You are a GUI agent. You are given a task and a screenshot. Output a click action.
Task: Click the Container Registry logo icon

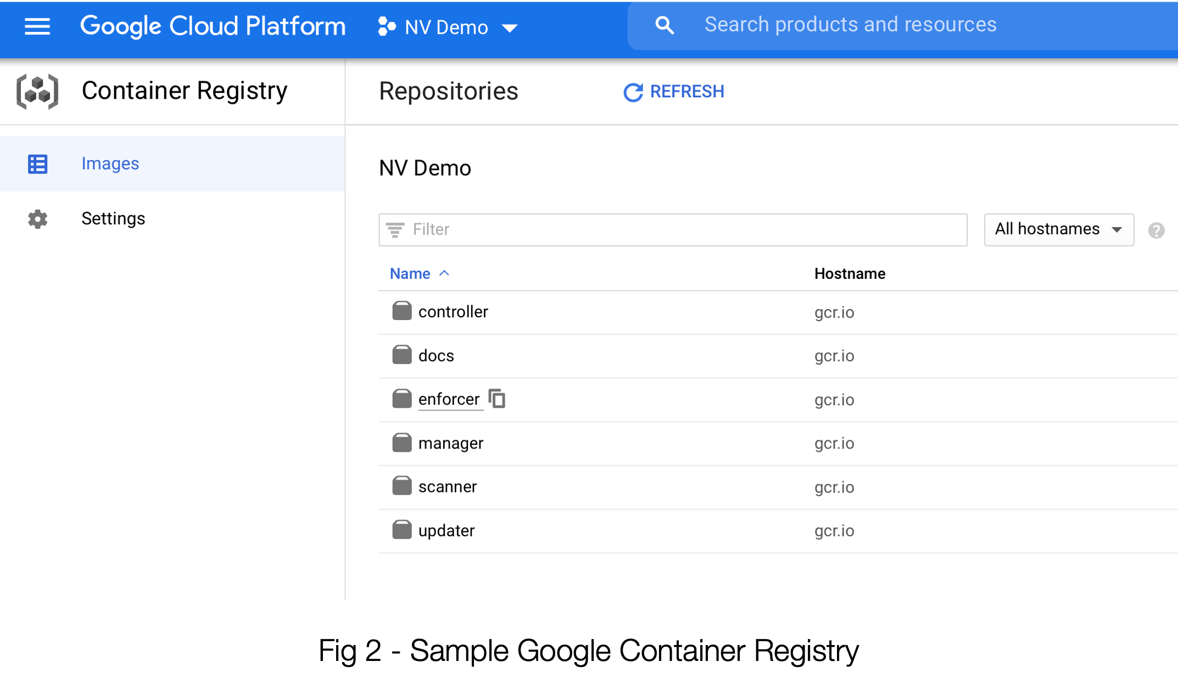[x=37, y=91]
